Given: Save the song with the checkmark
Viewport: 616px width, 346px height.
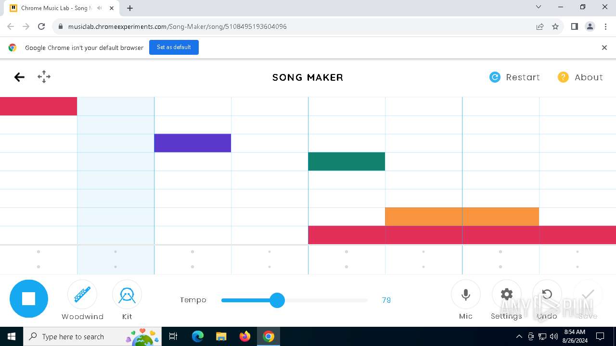Looking at the screenshot, I should [588, 295].
